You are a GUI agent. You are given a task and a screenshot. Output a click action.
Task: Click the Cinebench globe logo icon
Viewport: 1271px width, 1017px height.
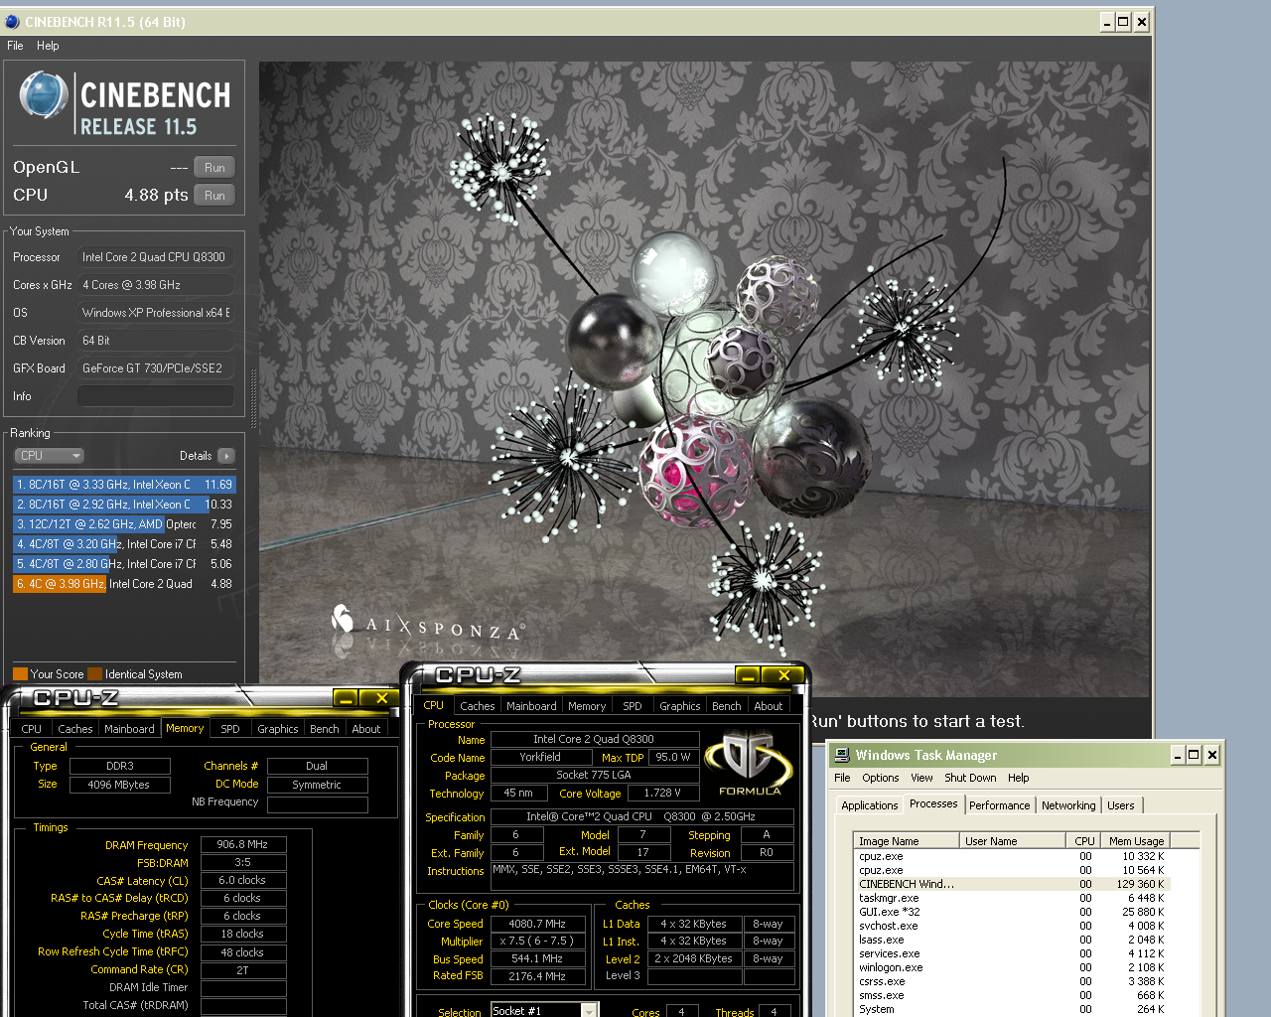44,96
